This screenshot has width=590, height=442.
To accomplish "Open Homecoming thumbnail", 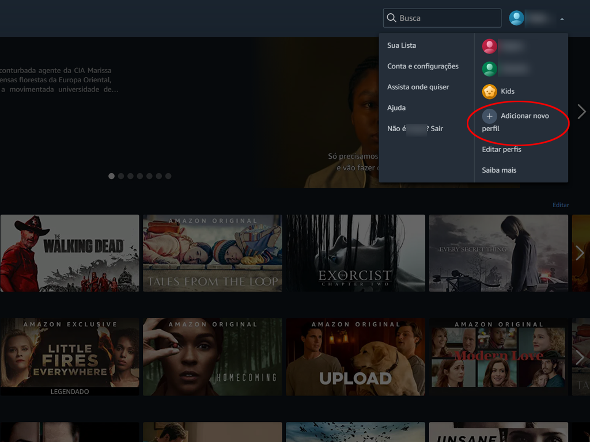I will tap(213, 357).
